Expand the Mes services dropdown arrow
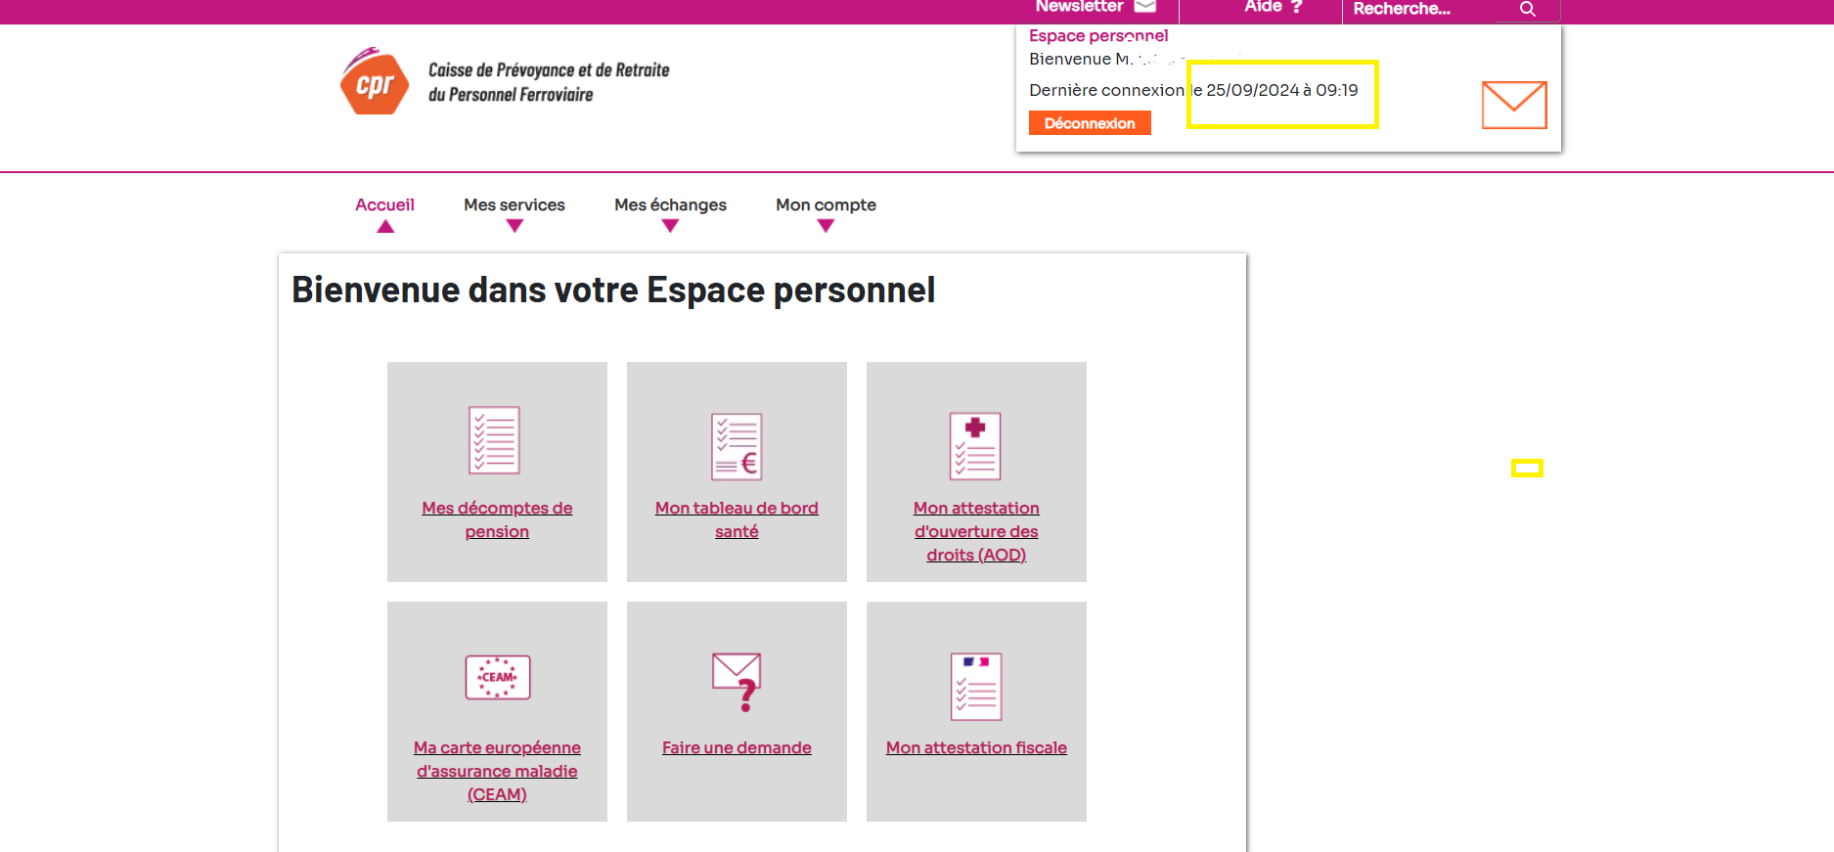The image size is (1834, 852). (514, 226)
